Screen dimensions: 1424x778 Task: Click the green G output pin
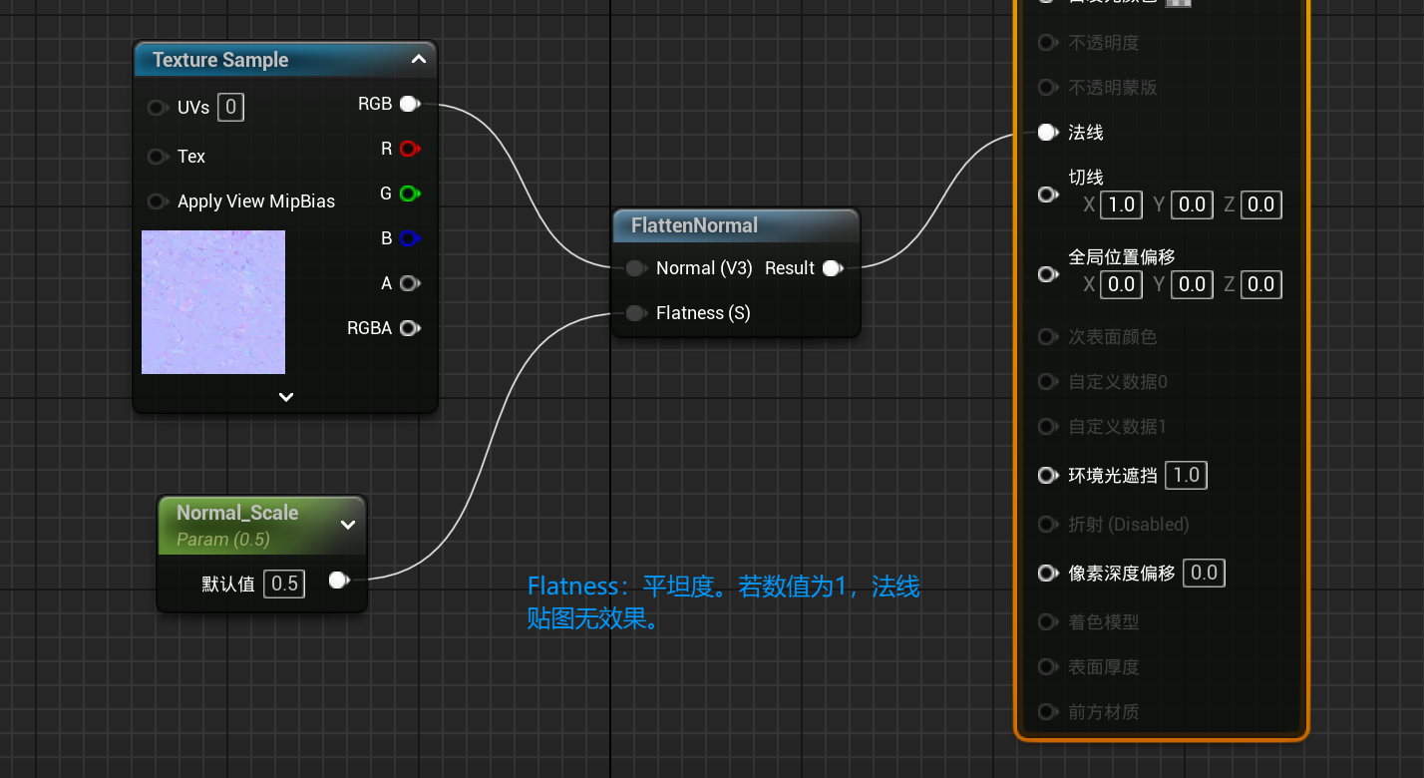pyautogui.click(x=409, y=194)
